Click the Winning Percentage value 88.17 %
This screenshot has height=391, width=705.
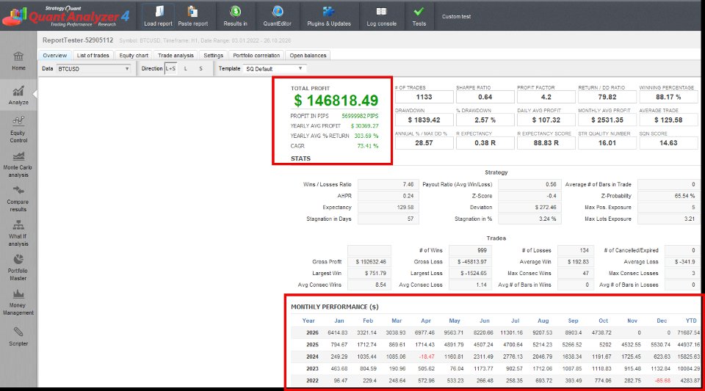point(668,97)
